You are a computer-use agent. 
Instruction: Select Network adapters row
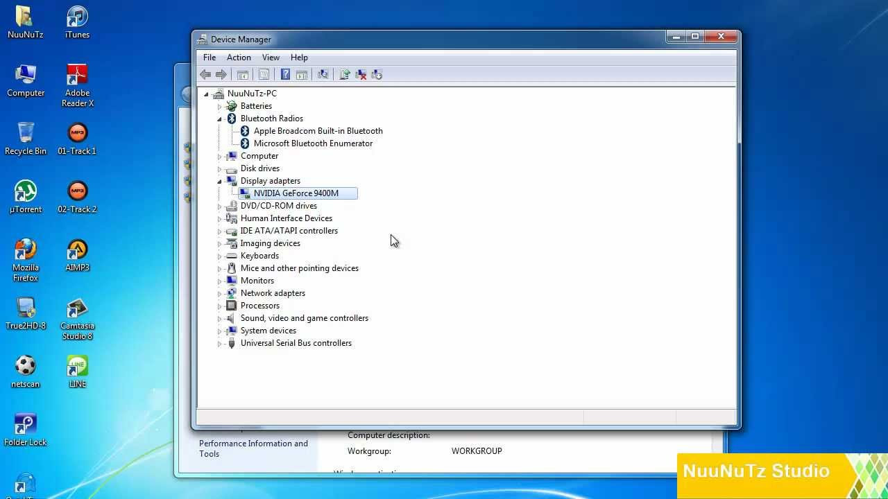coord(273,293)
